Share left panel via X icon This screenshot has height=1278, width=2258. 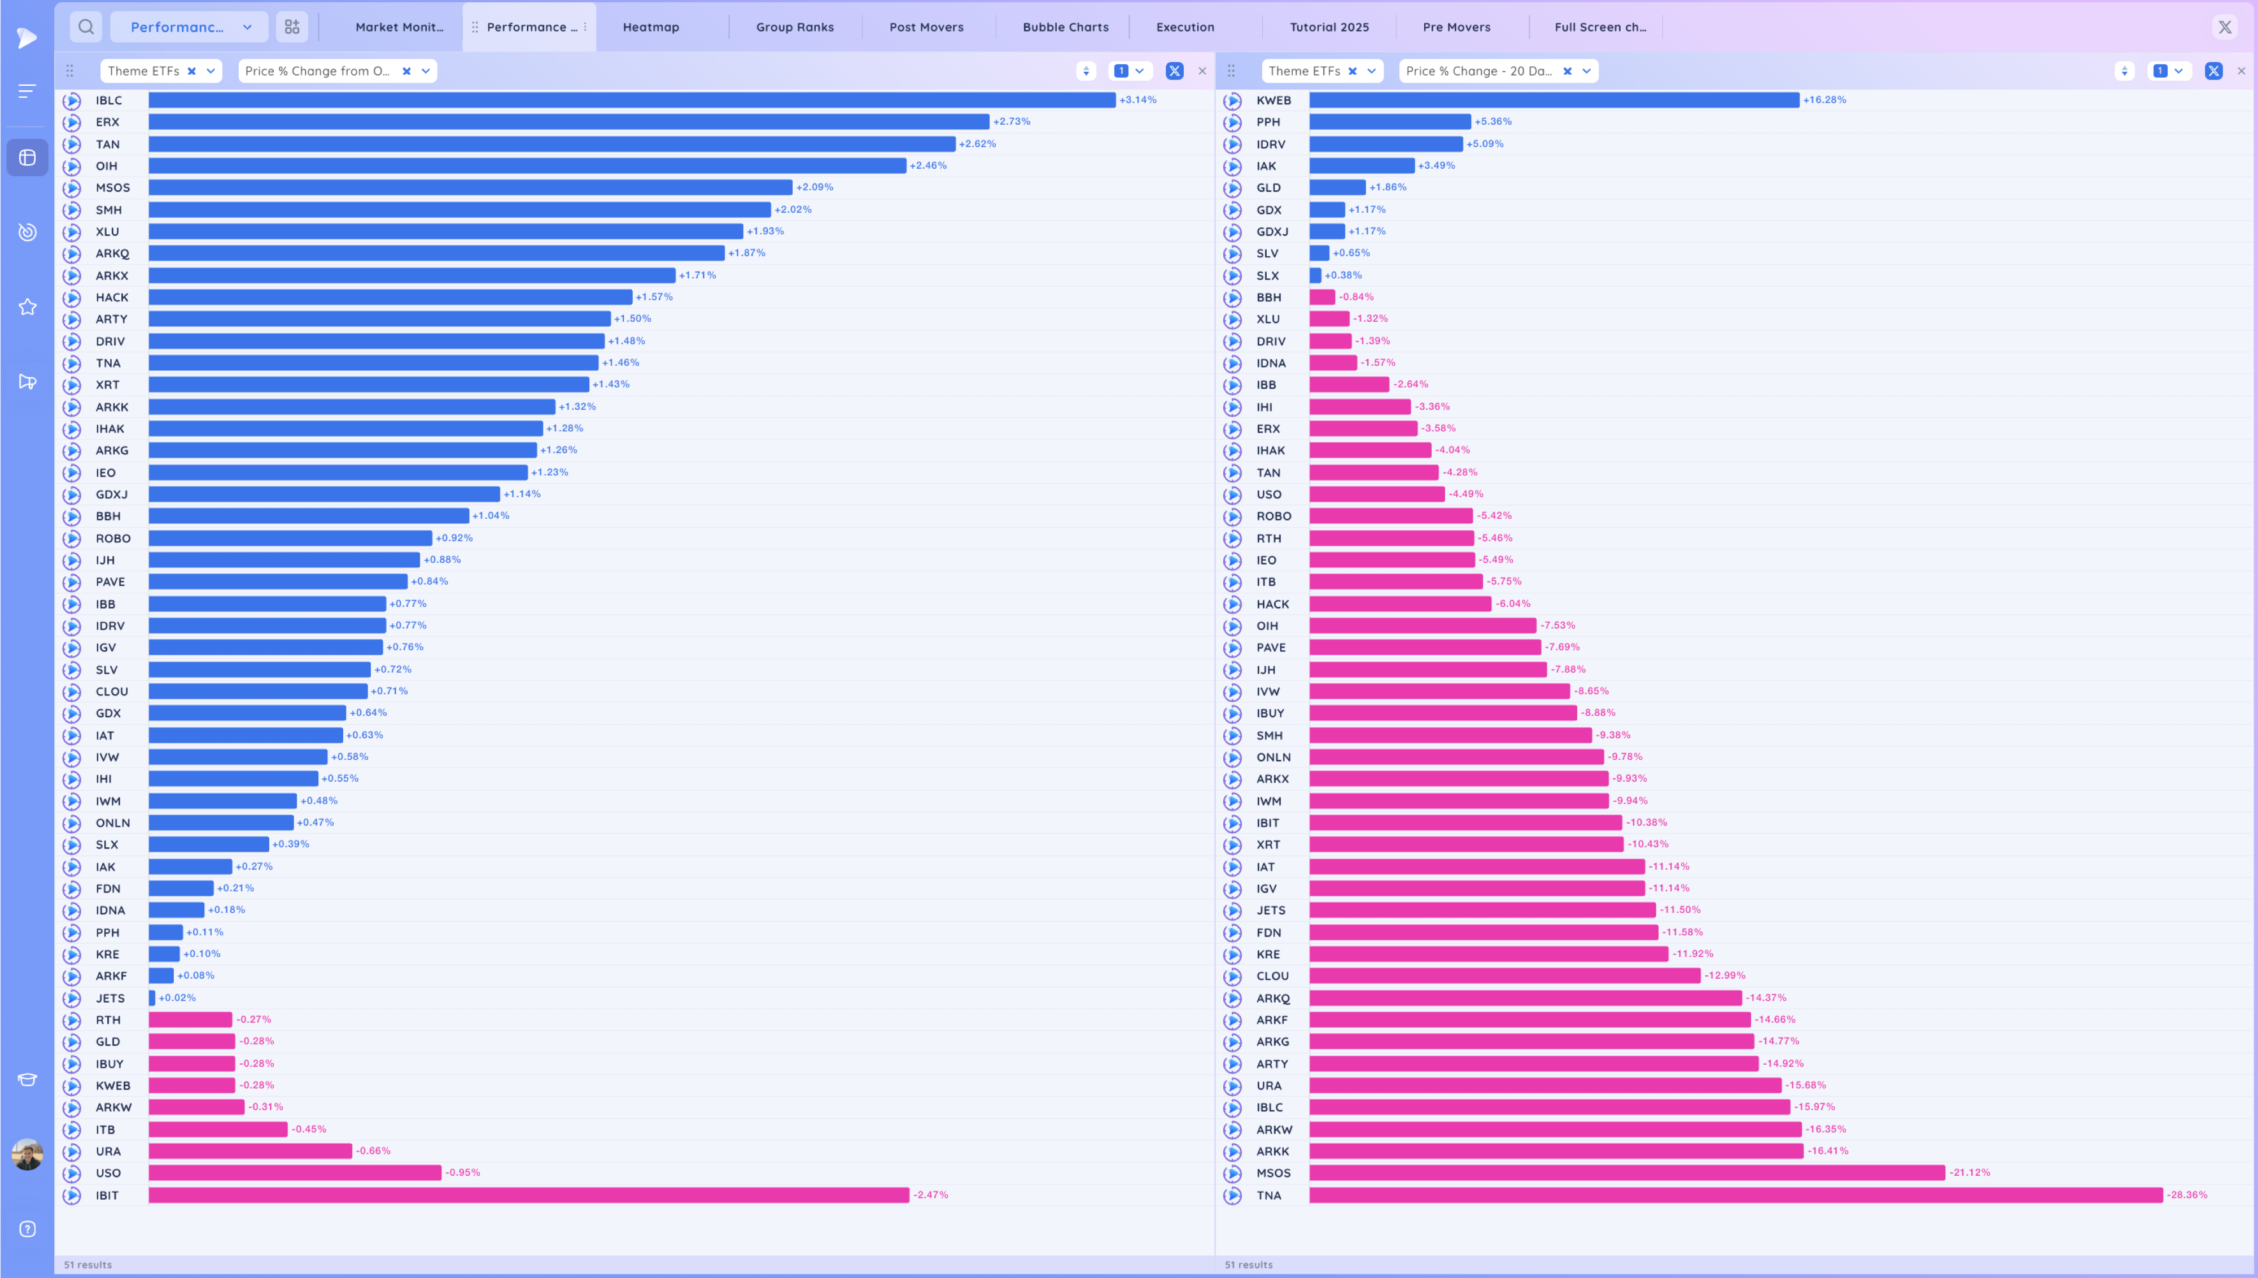click(x=1174, y=71)
